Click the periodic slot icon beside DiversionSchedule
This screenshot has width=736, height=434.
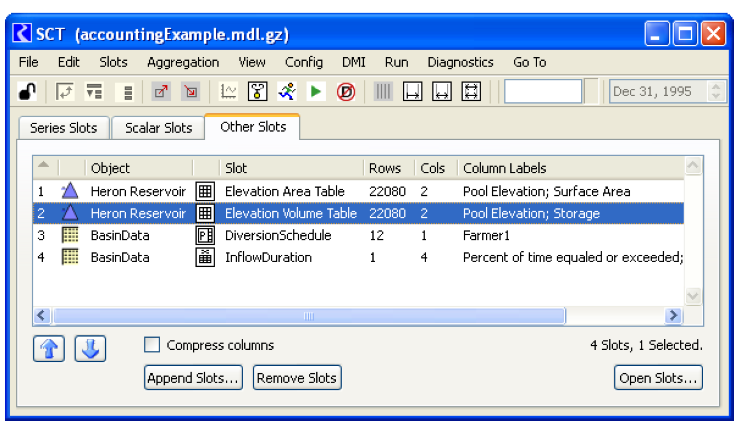click(x=205, y=235)
